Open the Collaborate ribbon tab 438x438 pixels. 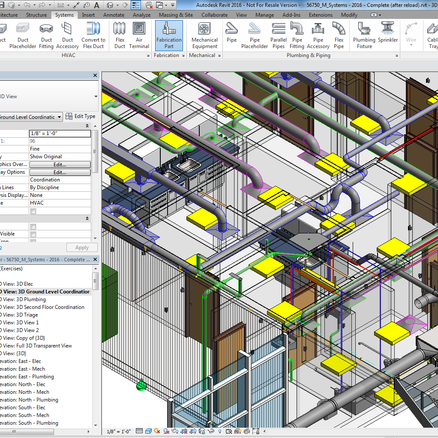click(x=214, y=14)
